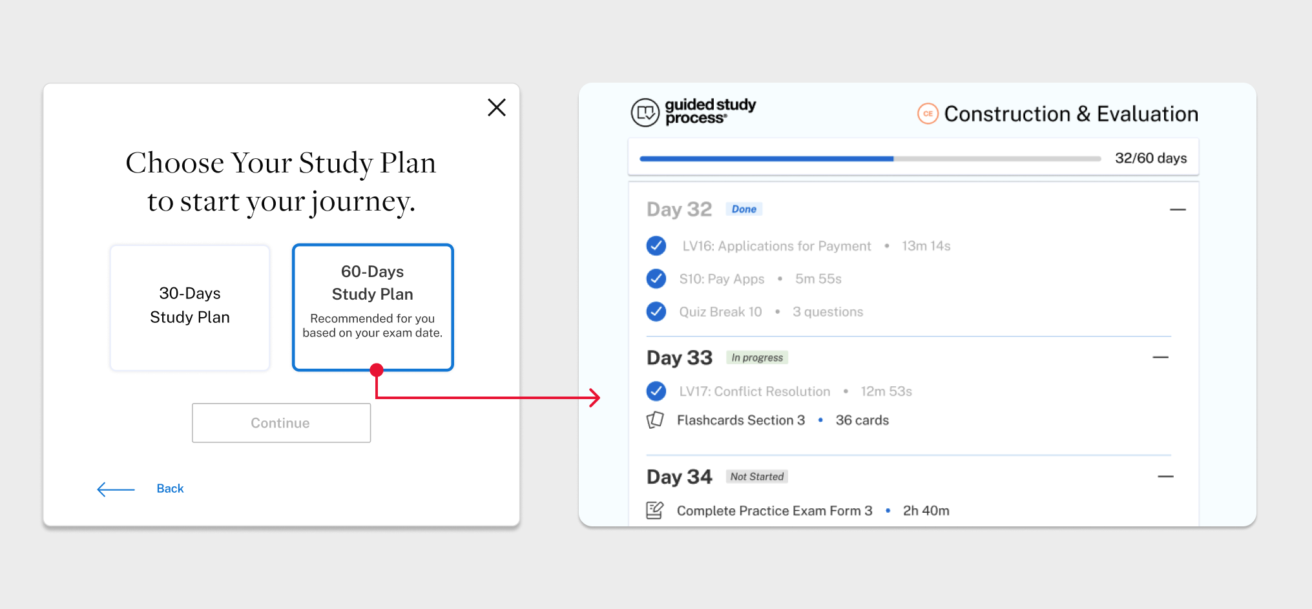1312x609 pixels.
Task: Click the Flashcards Section 3 cards icon
Action: coord(655,420)
